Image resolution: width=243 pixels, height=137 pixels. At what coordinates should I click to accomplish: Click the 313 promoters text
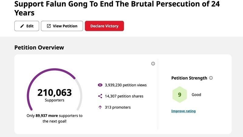[x=118, y=107]
